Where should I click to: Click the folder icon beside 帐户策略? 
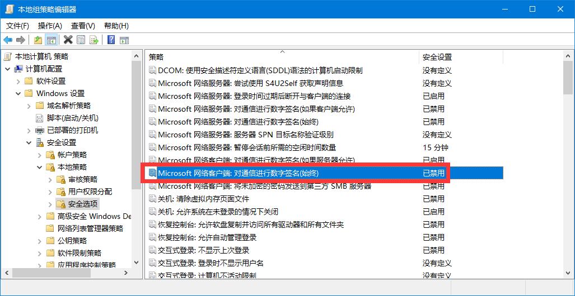pos(50,155)
